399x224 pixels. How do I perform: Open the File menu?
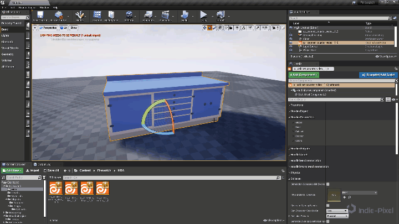click(x=4, y=8)
